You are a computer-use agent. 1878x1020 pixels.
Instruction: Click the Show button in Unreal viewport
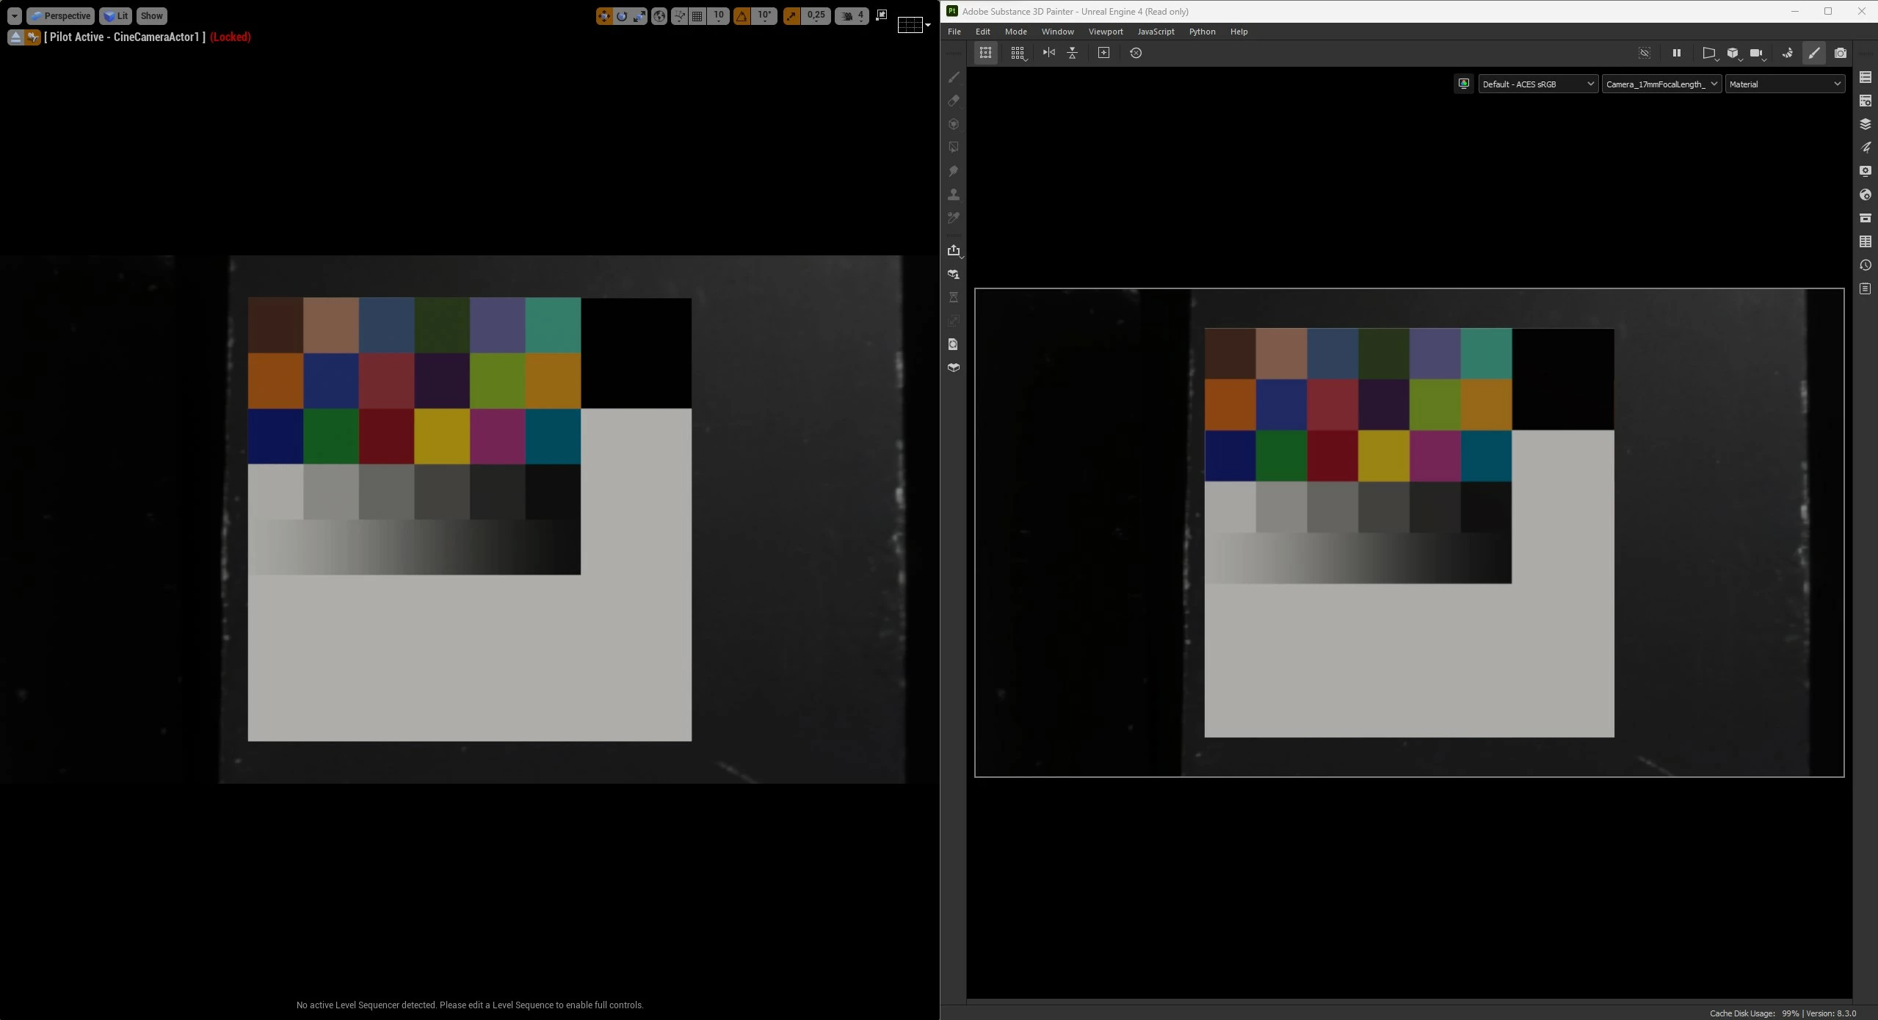(151, 15)
